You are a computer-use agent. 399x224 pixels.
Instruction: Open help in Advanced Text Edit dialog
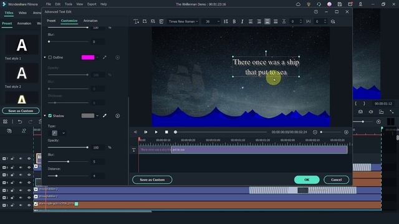point(316,12)
